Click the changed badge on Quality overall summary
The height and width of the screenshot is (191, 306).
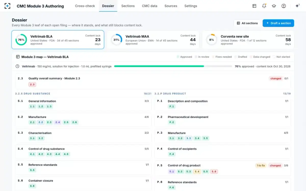(276, 78)
